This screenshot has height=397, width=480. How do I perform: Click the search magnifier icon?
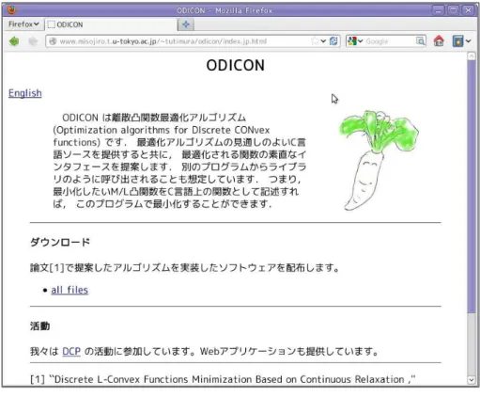420,41
